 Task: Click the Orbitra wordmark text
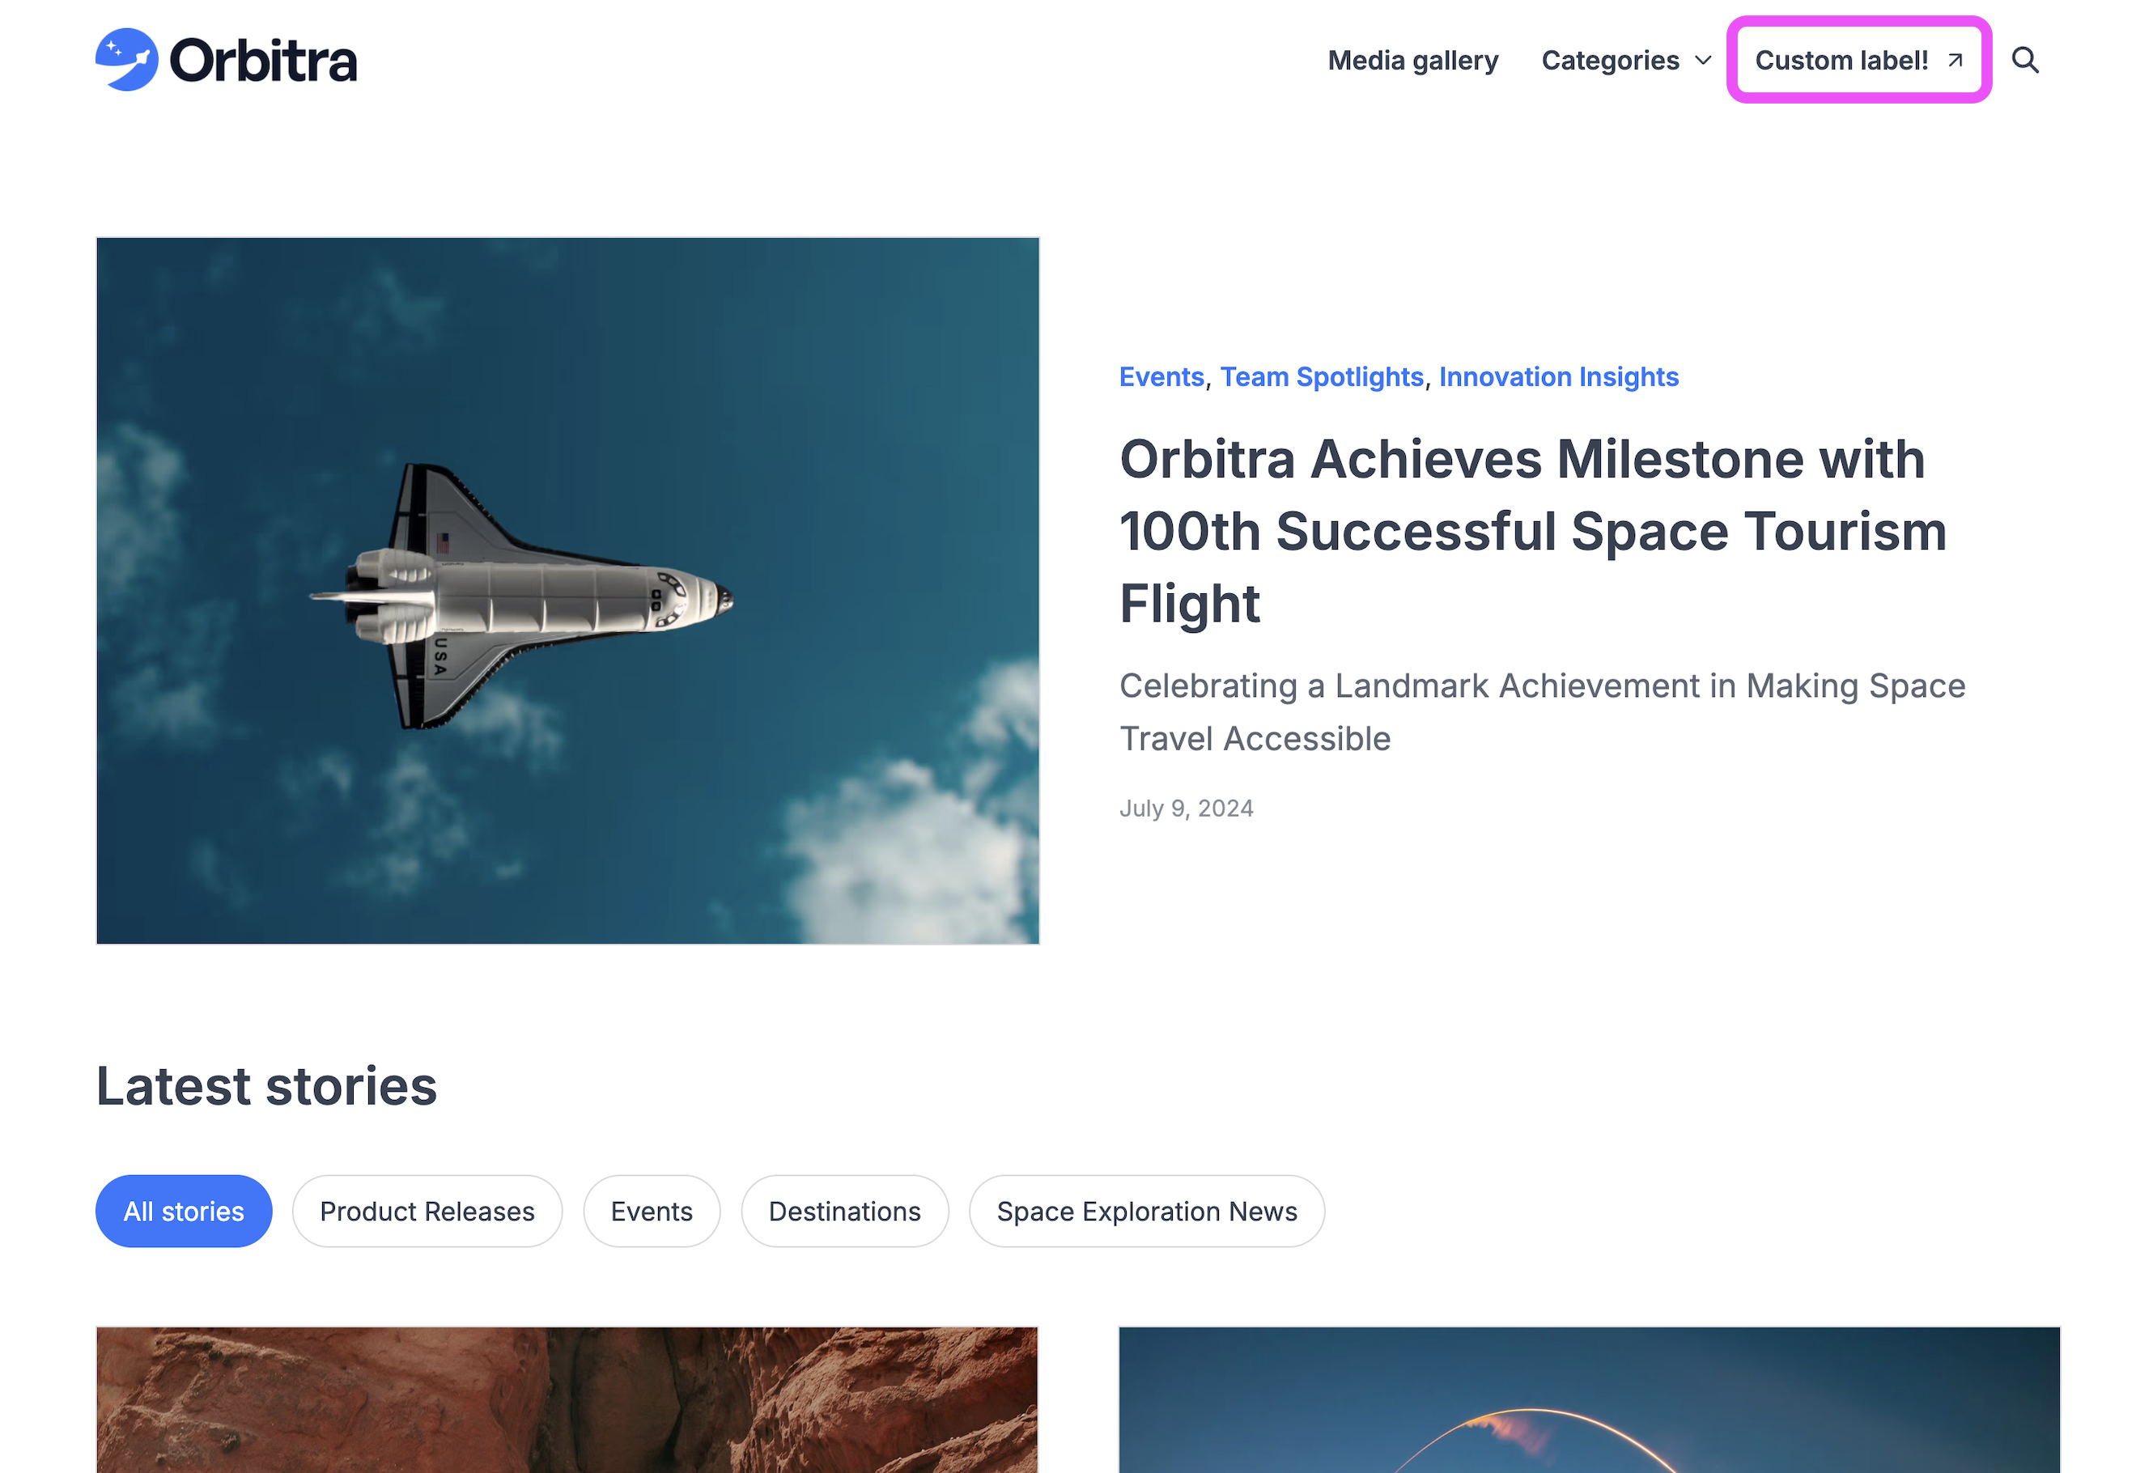coord(263,60)
